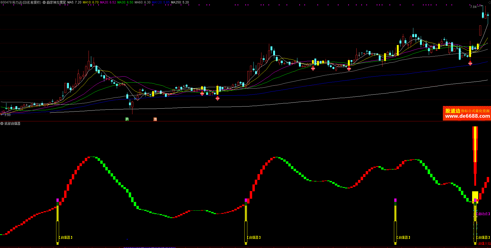Click the red 启爆火焰 label
Screen dimensions: 491x248
484,243
